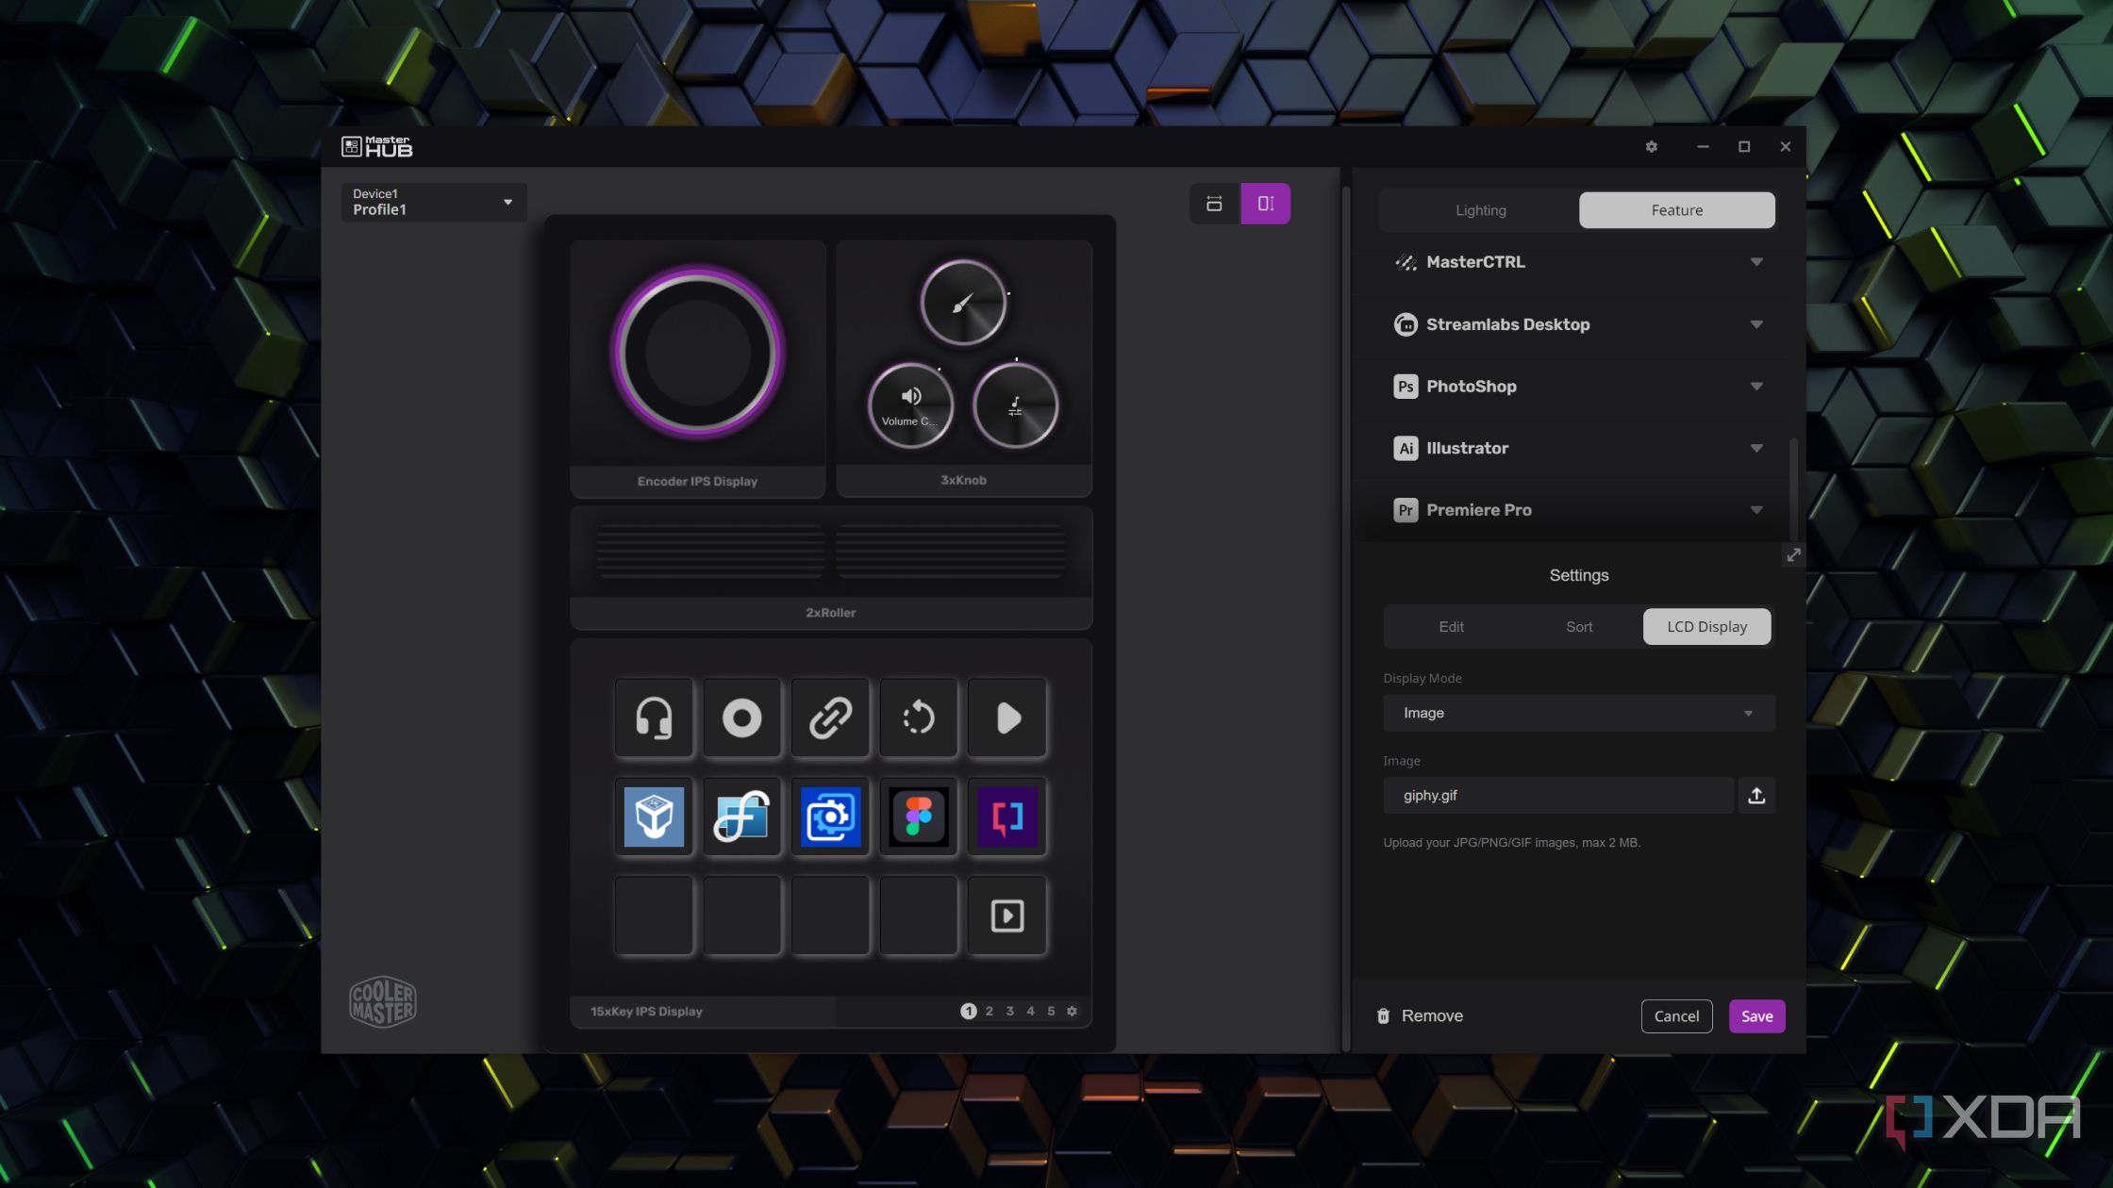Click Remove with trash icon
Screen dimensions: 2113x1188
1420,1015
